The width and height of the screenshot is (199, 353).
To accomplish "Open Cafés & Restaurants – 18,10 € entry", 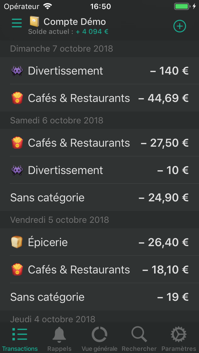I will (99, 270).
